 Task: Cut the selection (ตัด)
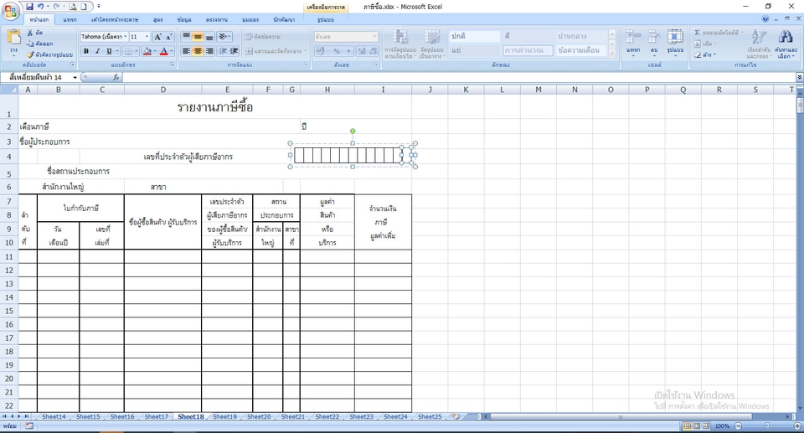pyautogui.click(x=35, y=33)
